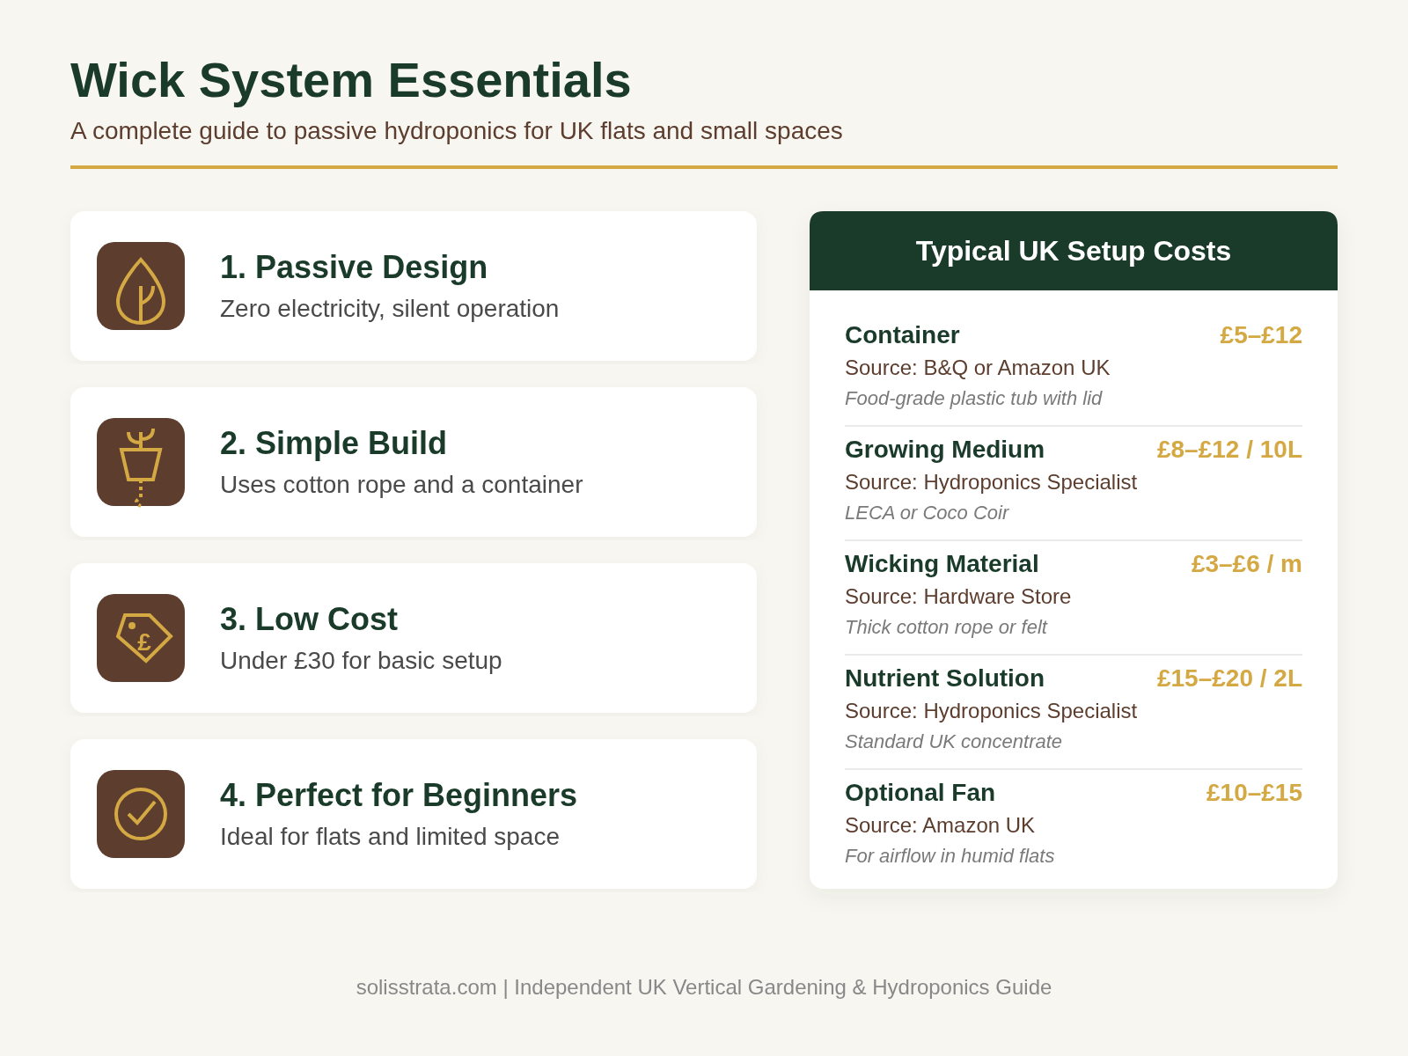Click the Wicking Material row title
The image size is (1408, 1056).
pos(942,564)
